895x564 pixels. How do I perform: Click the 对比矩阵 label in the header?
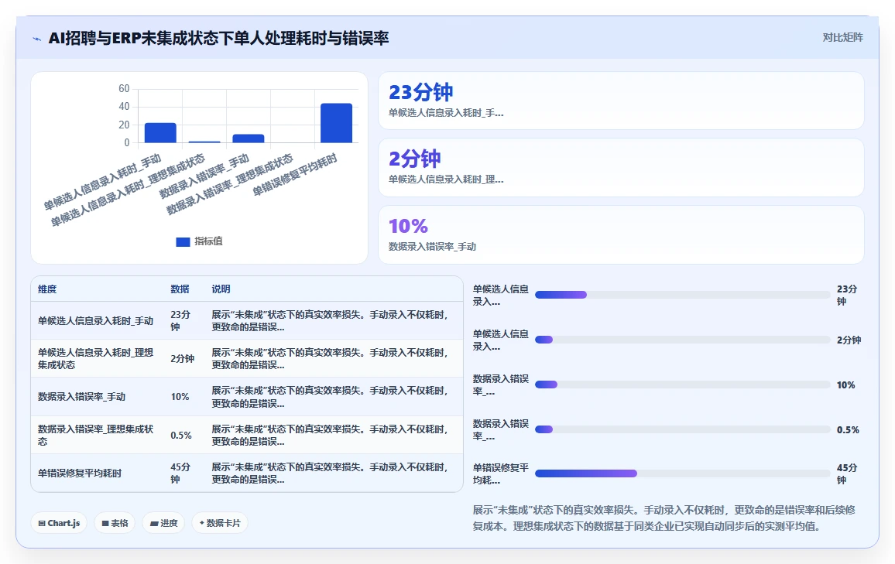coord(842,38)
